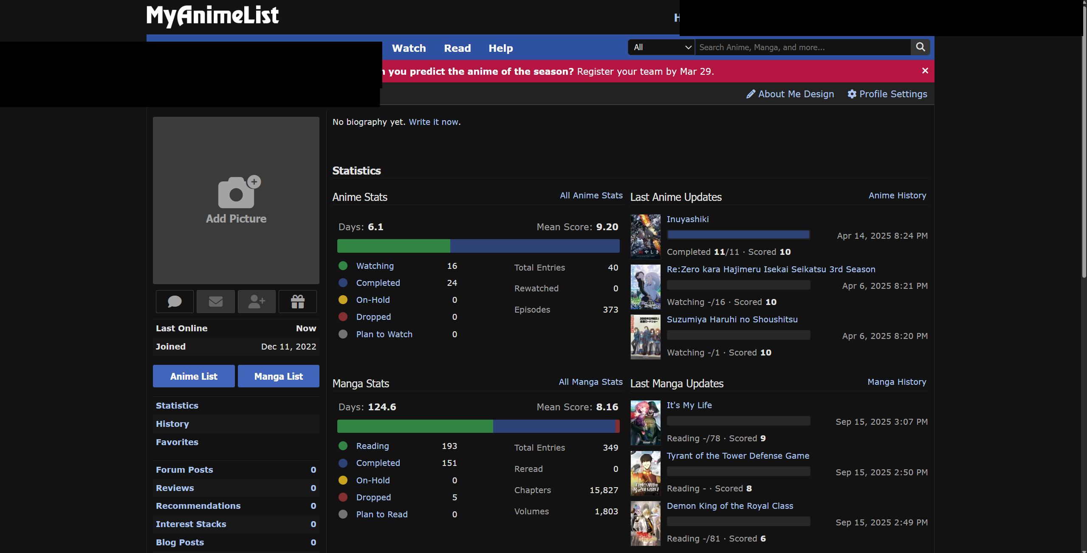1087x553 pixels.
Task: Open the Inuyashiki cover thumbnail
Action: pos(645,237)
